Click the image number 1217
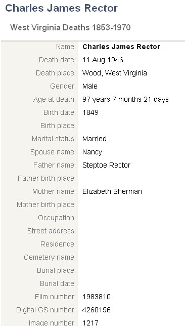 90,323
